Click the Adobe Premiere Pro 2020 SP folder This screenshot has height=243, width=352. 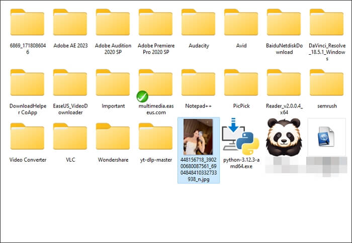(155, 23)
